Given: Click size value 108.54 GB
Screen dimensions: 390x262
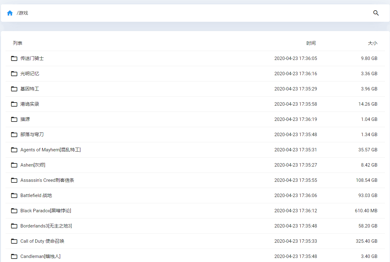Looking at the screenshot, I should tap(367, 180).
